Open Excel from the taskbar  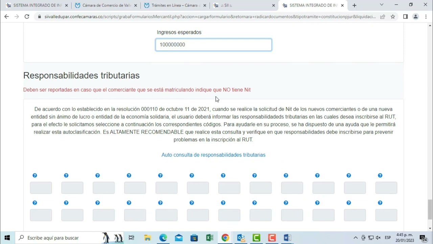210,238
